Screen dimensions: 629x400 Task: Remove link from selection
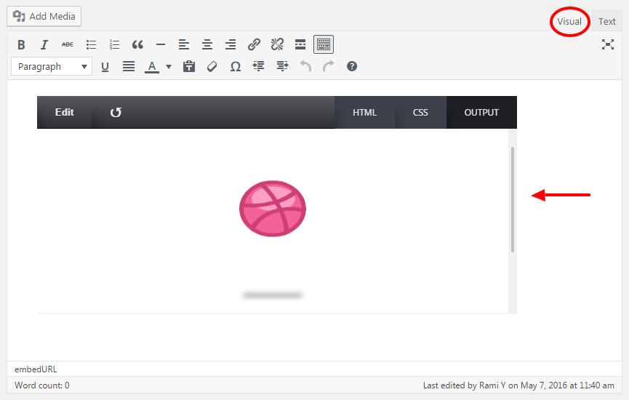(x=277, y=44)
